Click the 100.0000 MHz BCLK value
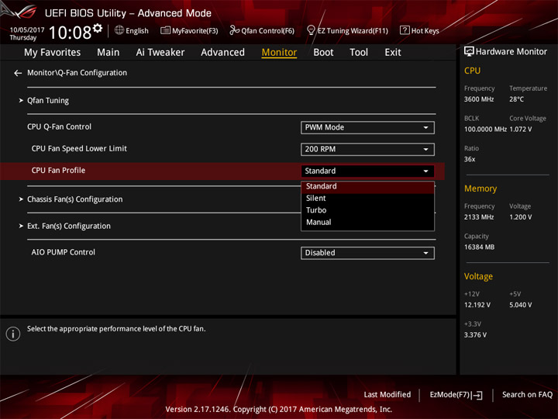Image resolution: width=558 pixels, height=419 pixels. [x=485, y=130]
